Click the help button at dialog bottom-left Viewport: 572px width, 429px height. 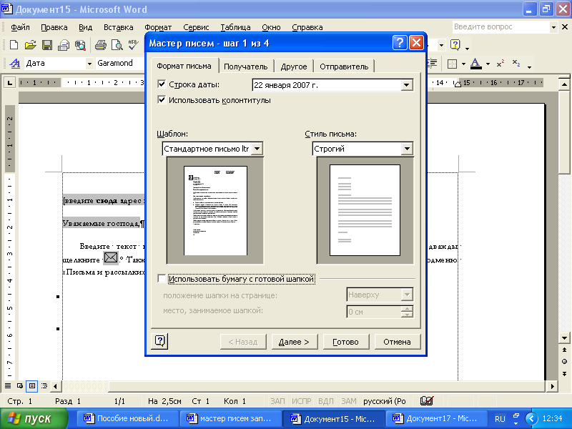click(159, 342)
